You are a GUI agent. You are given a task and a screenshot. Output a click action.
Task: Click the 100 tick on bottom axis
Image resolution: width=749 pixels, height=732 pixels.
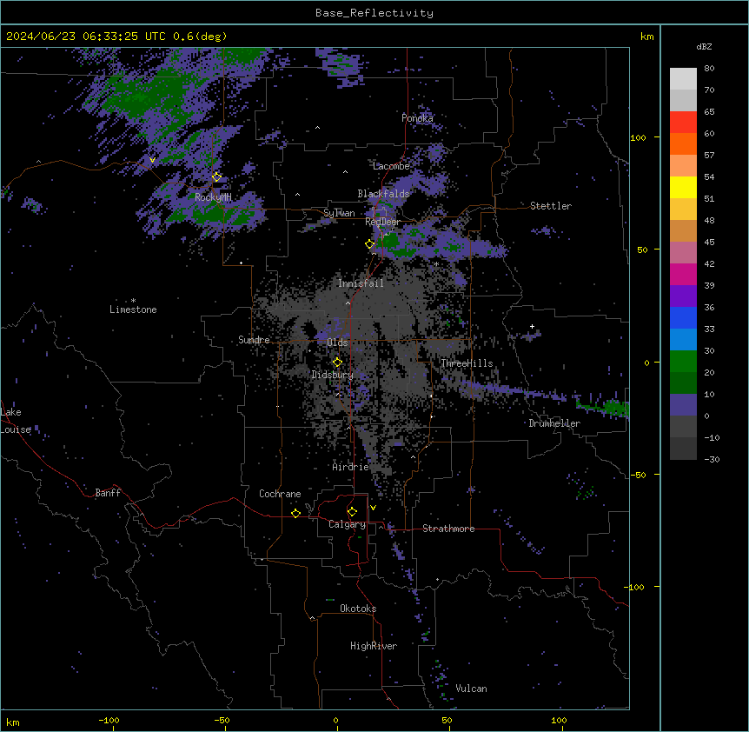559,720
